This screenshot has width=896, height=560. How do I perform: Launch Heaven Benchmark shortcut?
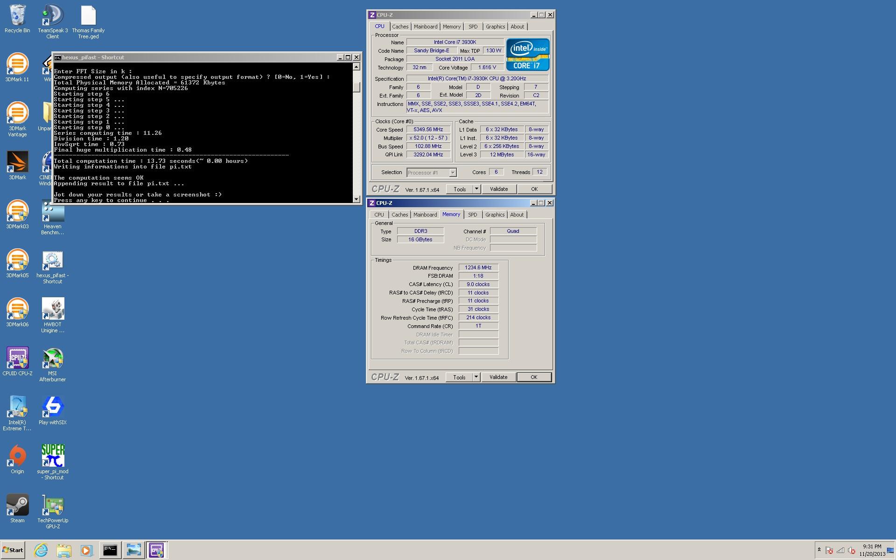click(x=52, y=218)
